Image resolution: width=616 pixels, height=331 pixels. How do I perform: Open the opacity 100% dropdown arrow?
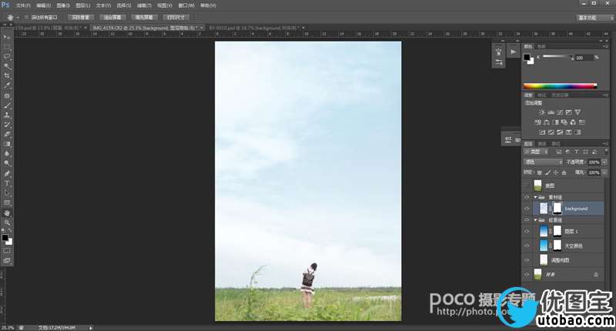point(604,162)
